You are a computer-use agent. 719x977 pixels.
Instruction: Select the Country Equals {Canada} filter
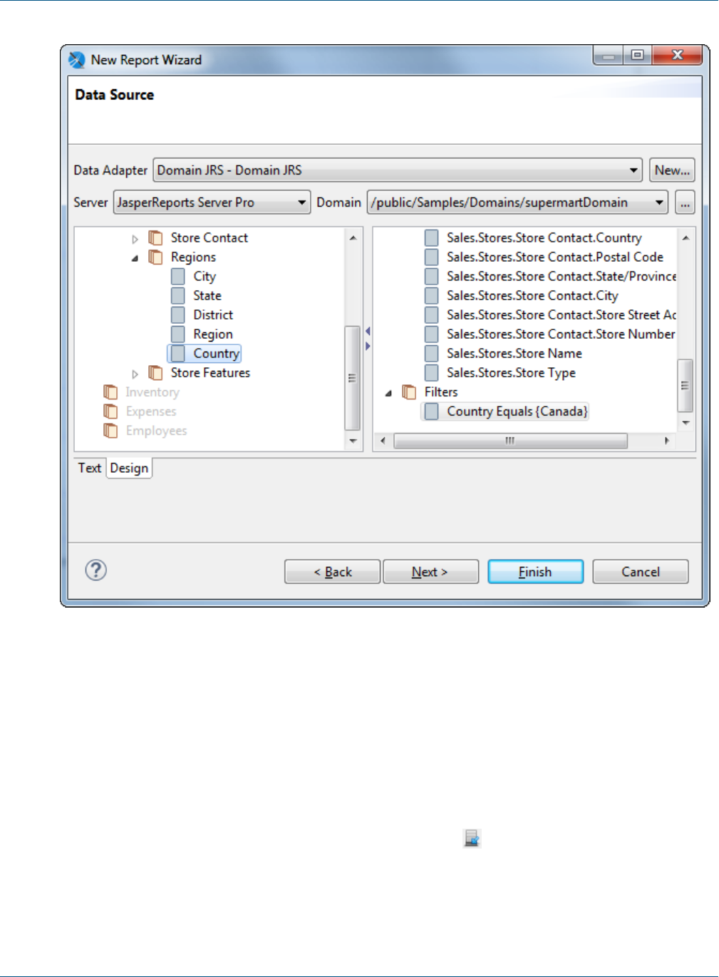tap(517, 411)
